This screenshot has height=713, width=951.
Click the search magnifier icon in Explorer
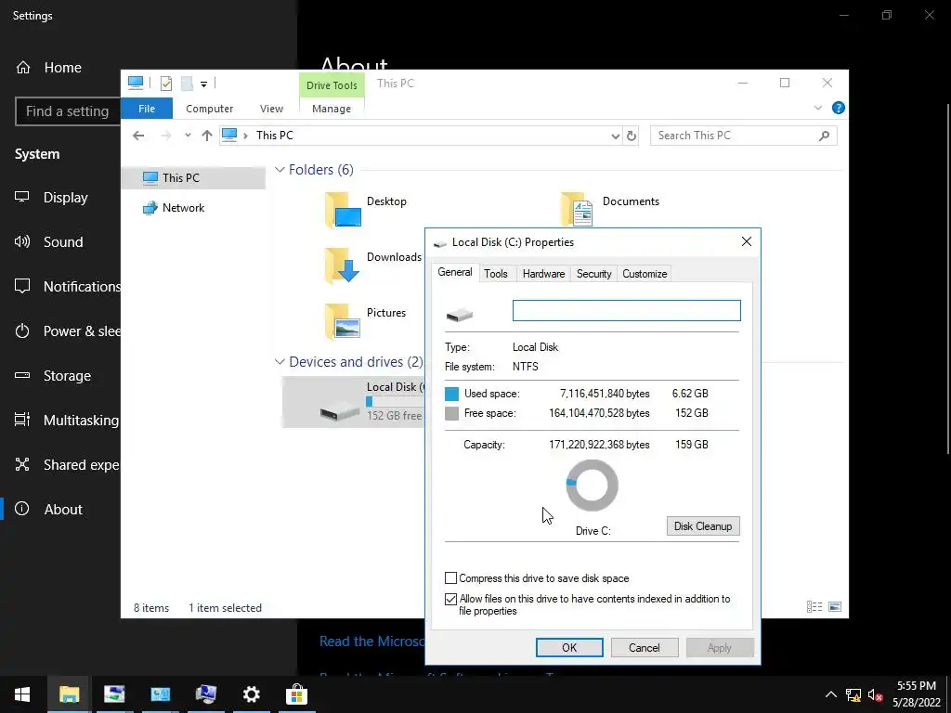tap(824, 136)
